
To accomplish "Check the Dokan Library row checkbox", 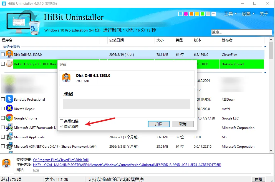I will (x=3, y=64).
